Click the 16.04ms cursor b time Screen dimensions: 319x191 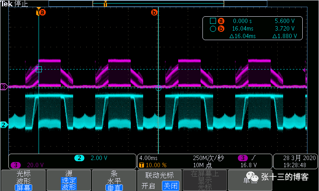point(243,29)
